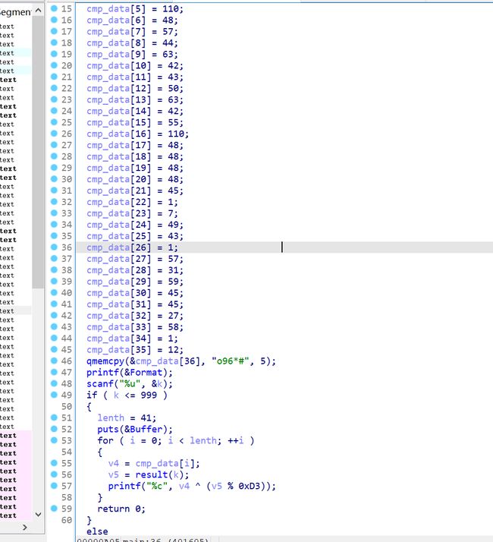Click cmp_data[5] = 110 on line 15
This screenshot has width=493, height=542.
(135, 8)
